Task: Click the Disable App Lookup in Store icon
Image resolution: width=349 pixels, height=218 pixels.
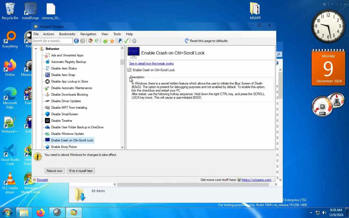Action: click(47, 81)
